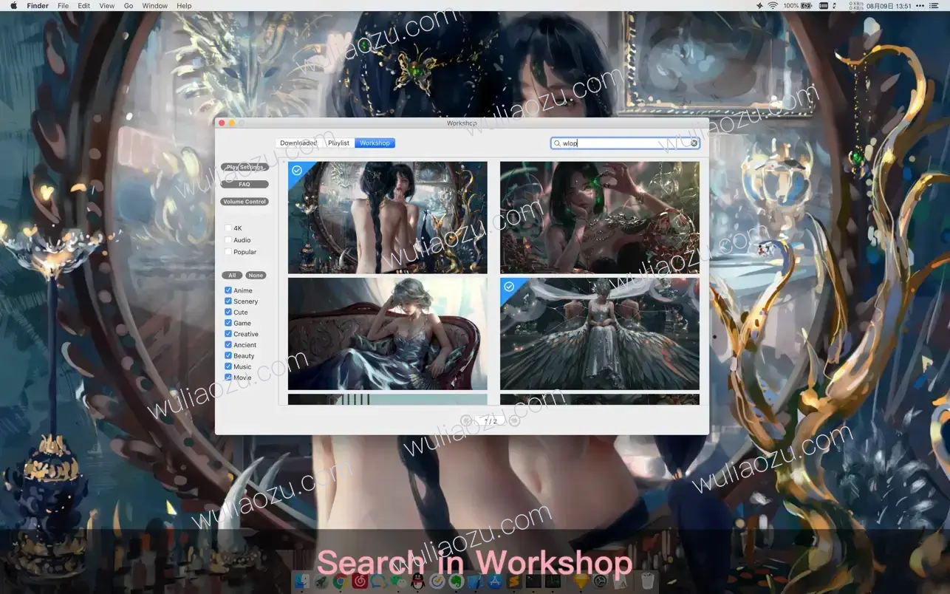The width and height of the screenshot is (950, 594).
Task: Open WeChat in the Dock
Action: coord(398,581)
